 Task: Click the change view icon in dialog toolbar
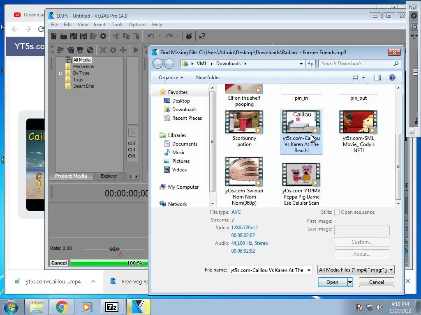point(355,78)
